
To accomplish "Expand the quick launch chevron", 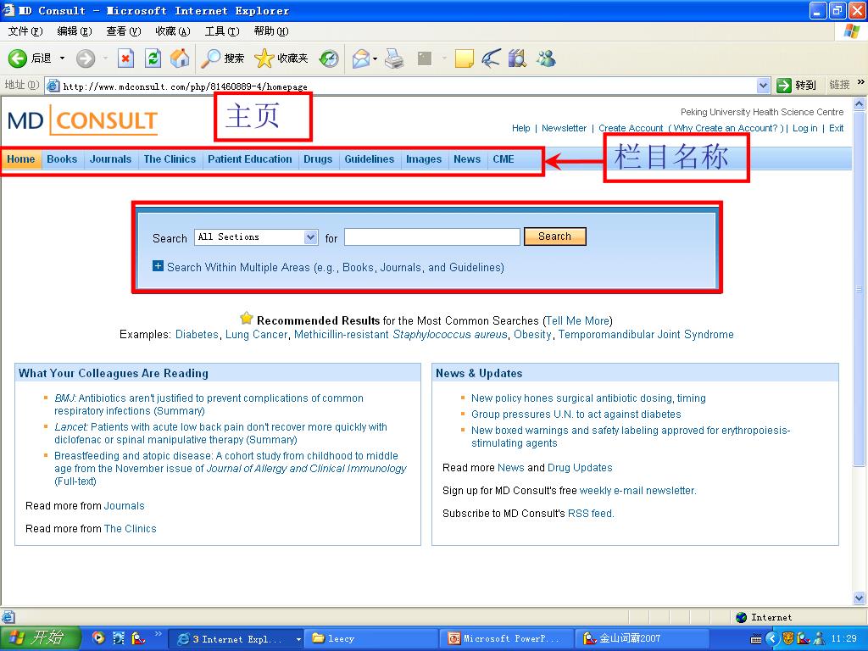I will [x=158, y=634].
